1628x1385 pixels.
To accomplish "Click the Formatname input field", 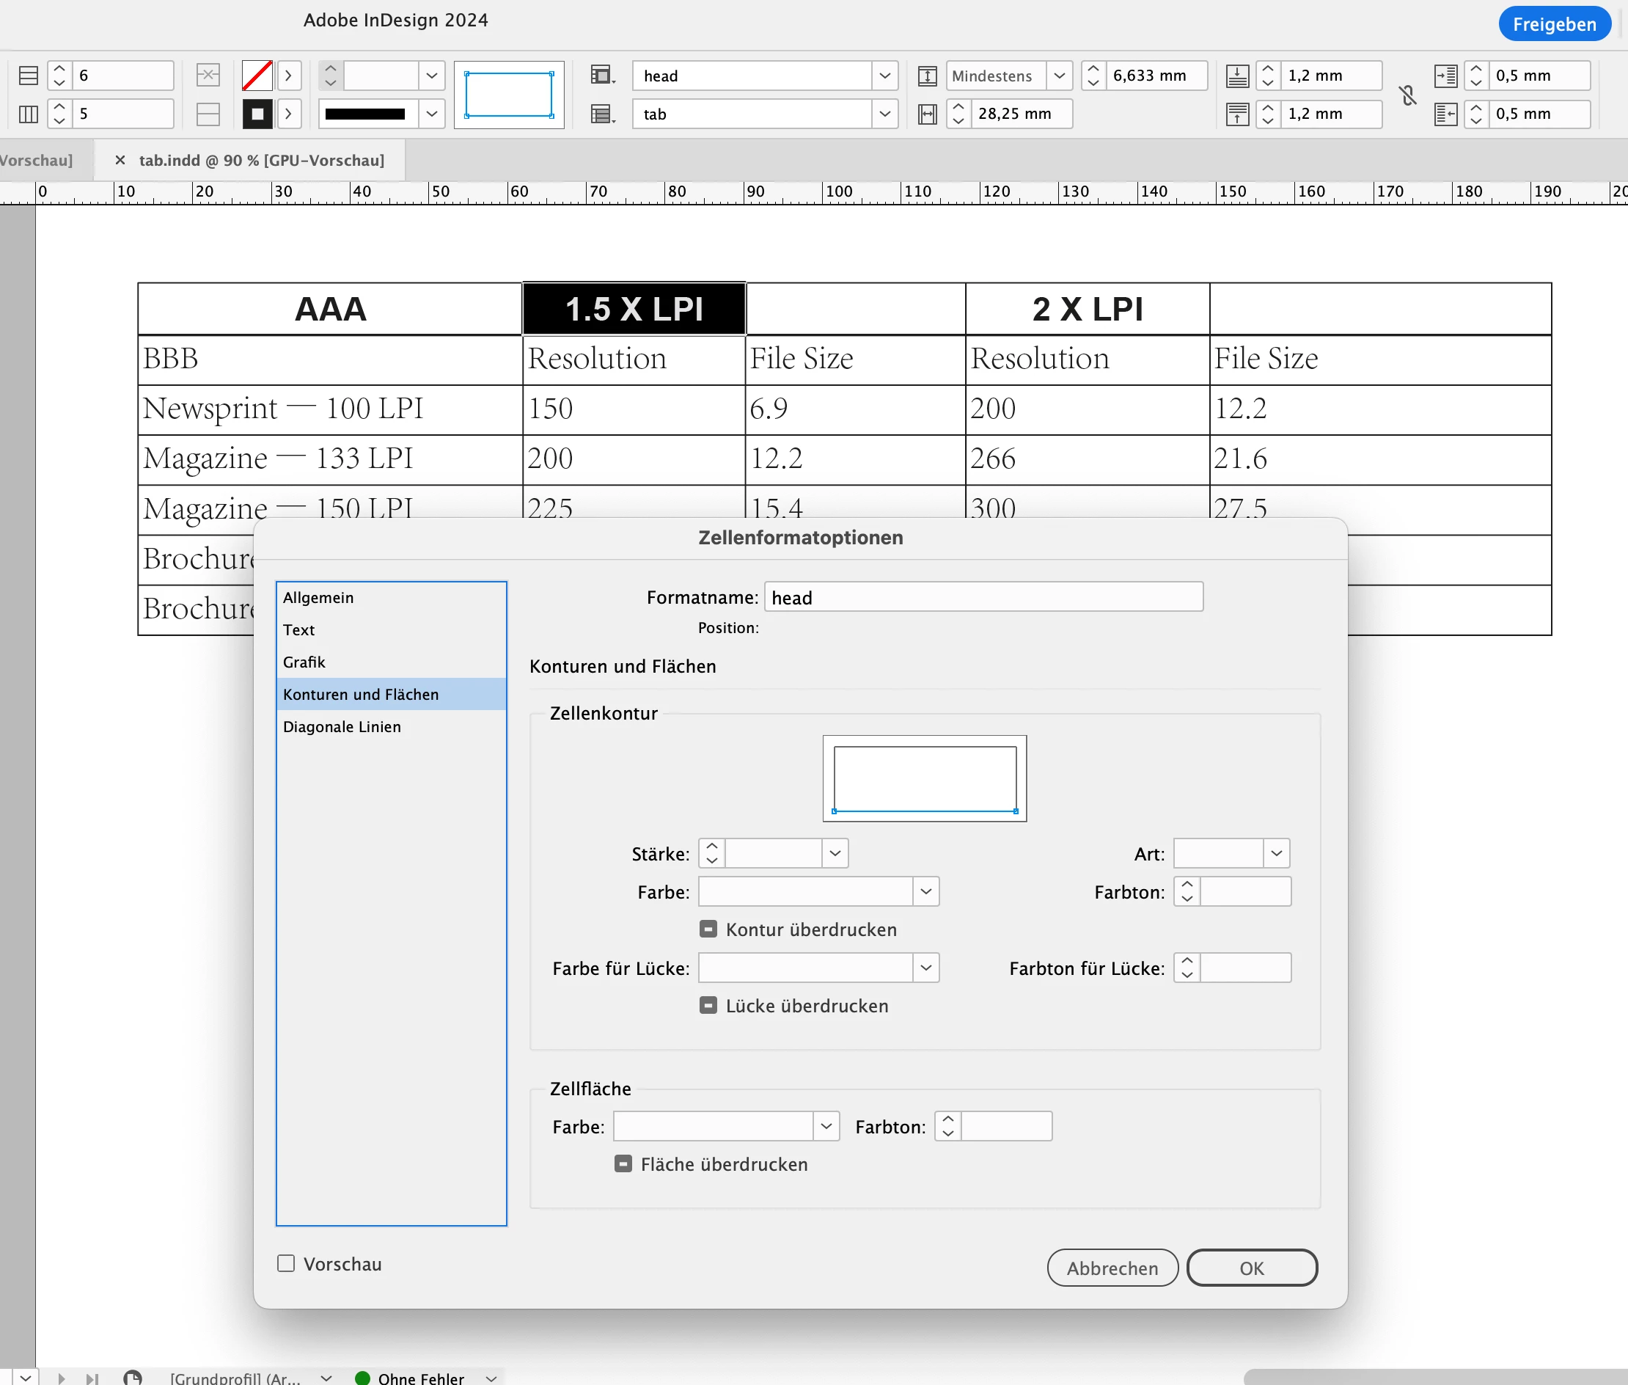I will tap(983, 597).
